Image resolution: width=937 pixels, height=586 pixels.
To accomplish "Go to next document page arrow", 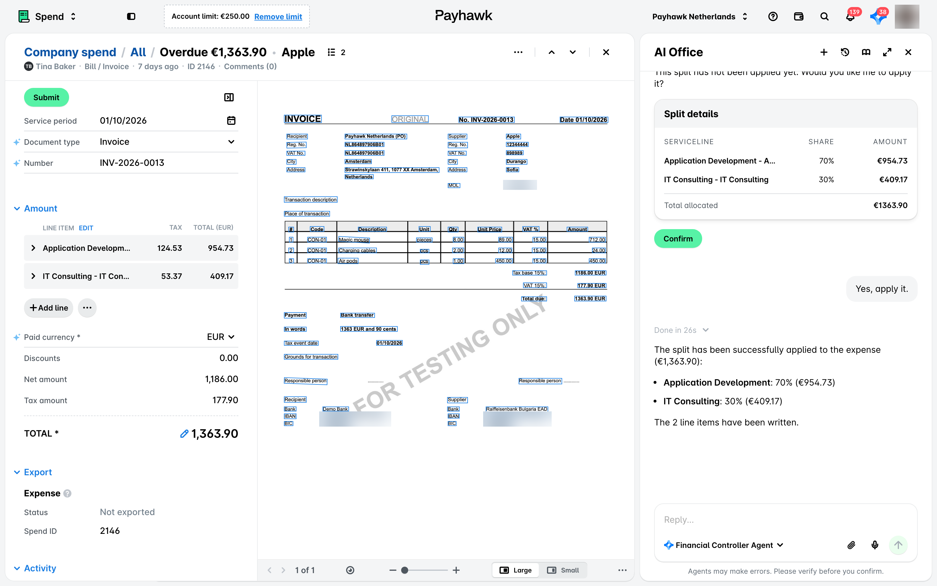I will pyautogui.click(x=283, y=570).
